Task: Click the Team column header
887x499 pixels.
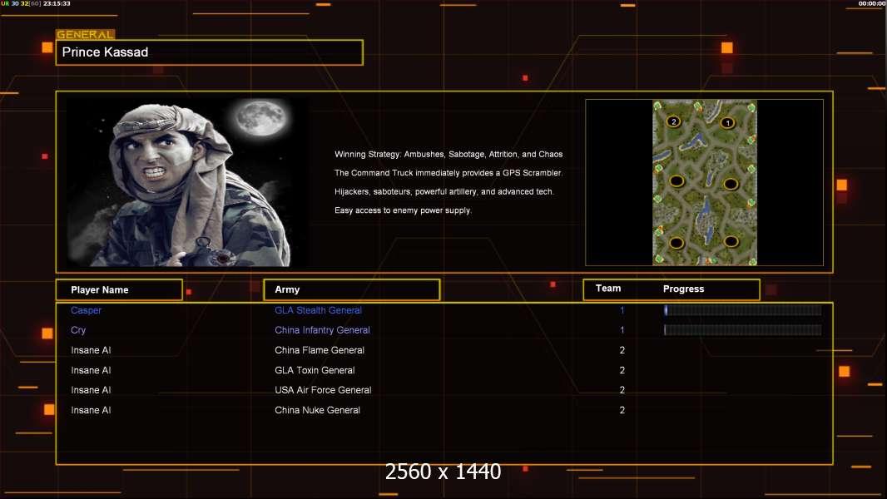Action: tap(608, 289)
